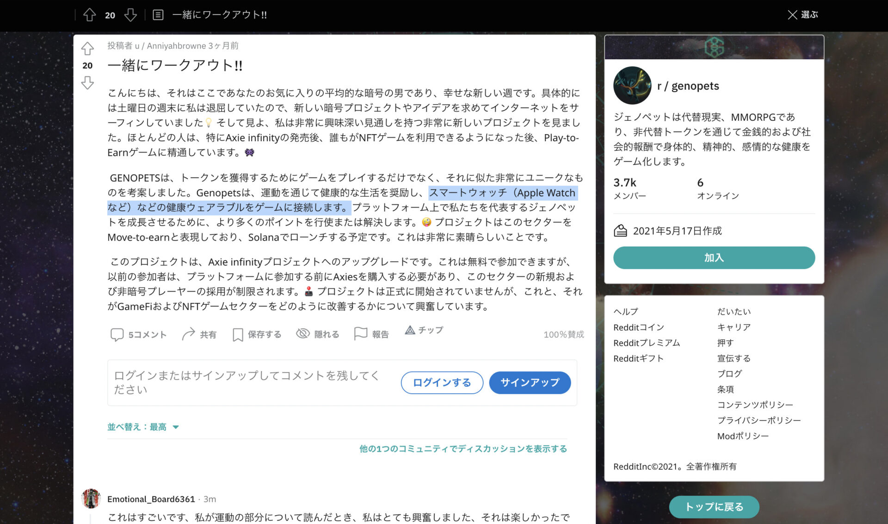Open the だいたい footer link

pyautogui.click(x=734, y=312)
